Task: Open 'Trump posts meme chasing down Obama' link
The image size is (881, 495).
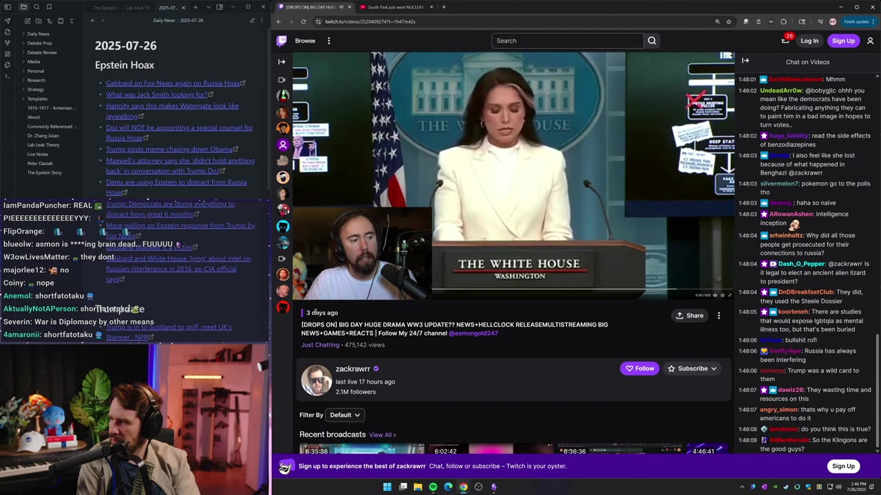Action: pyautogui.click(x=169, y=149)
